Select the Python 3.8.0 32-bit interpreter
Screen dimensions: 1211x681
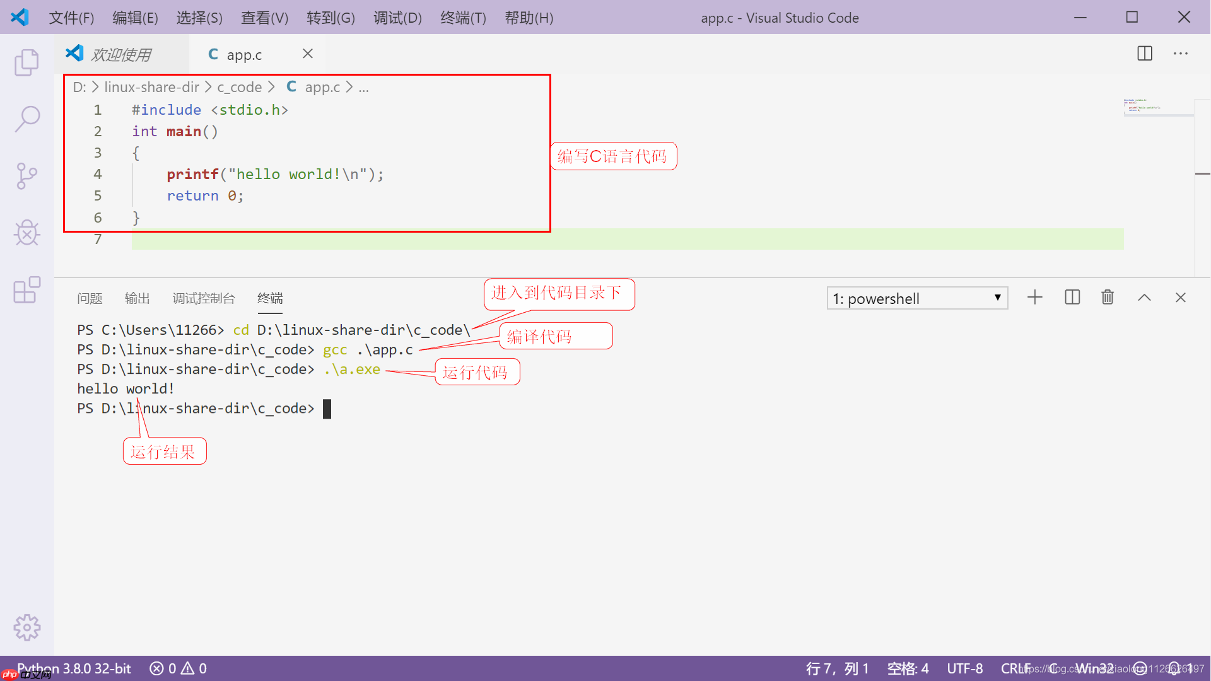(x=74, y=668)
